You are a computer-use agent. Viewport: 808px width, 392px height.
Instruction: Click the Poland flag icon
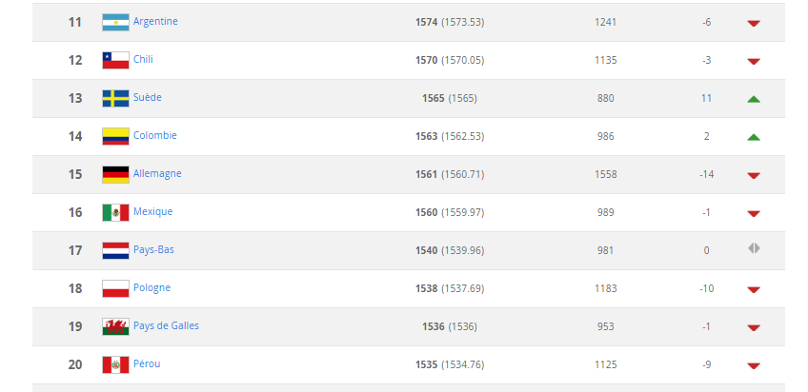coord(115,288)
